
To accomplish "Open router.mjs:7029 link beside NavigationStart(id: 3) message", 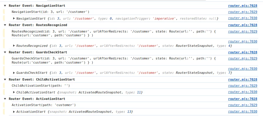I will [x=242, y=12].
